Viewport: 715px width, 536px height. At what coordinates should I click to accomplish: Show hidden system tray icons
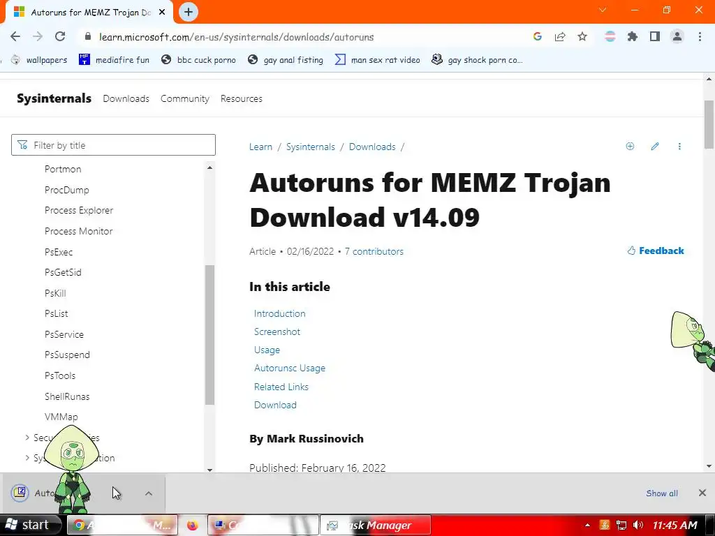(x=587, y=525)
